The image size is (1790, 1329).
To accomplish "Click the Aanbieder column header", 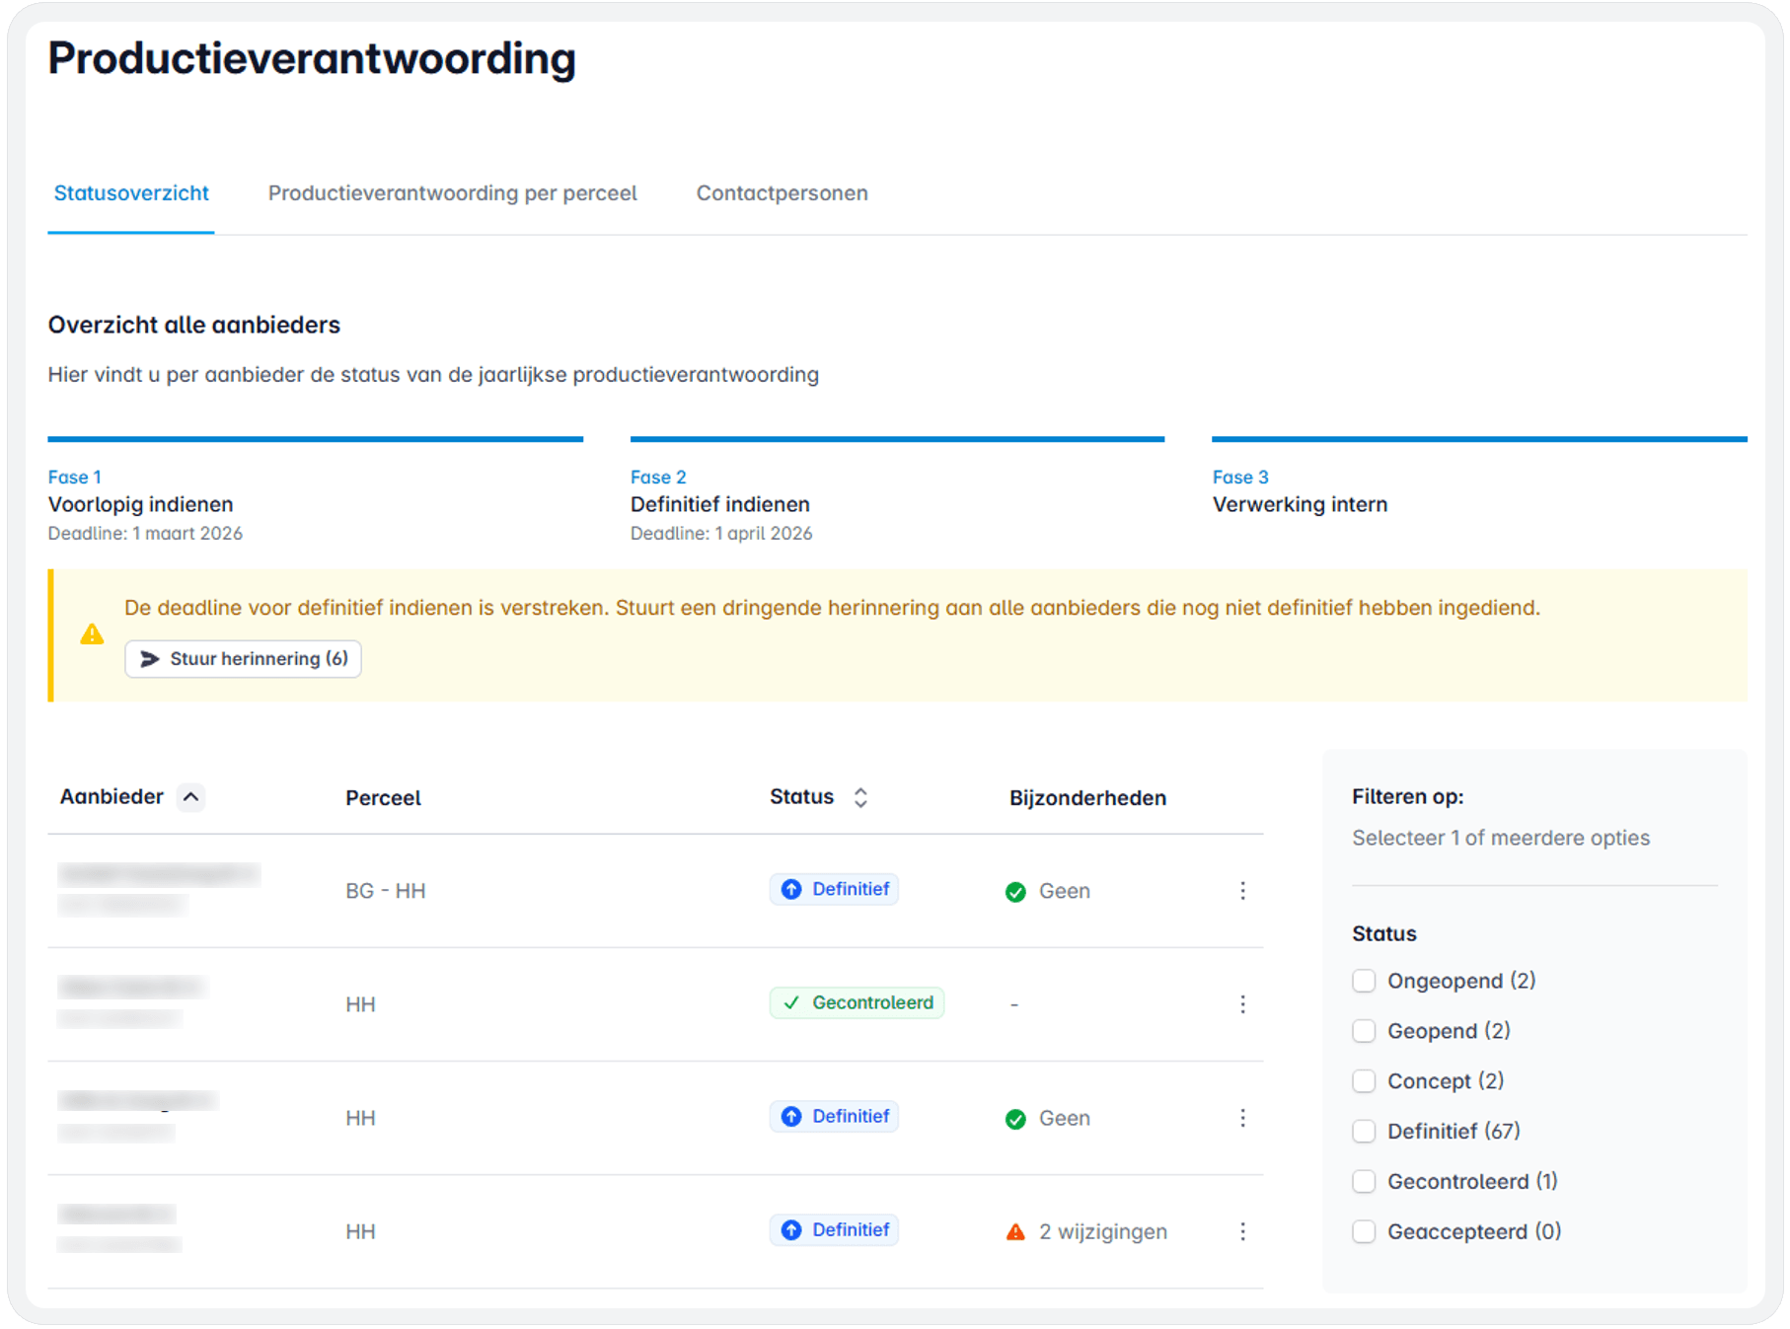I will (112, 796).
